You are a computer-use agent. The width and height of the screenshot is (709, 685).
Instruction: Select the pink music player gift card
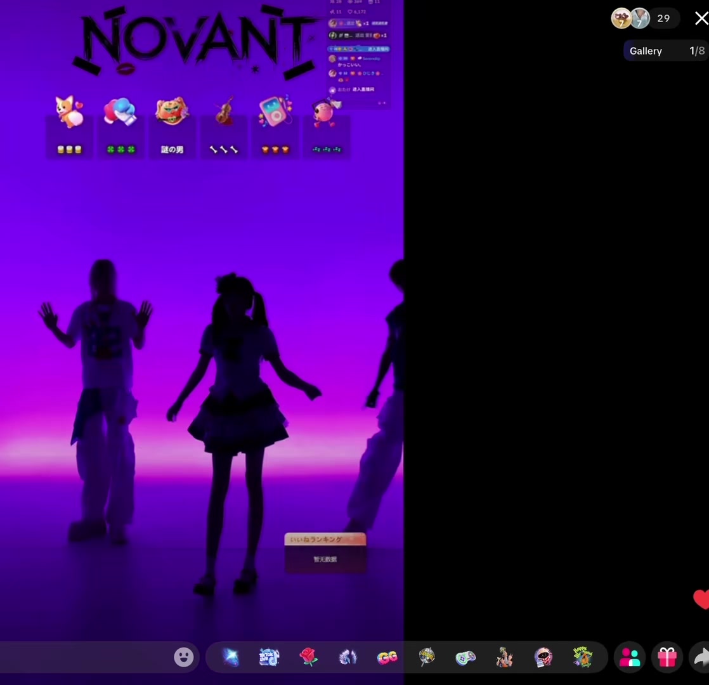point(275,127)
